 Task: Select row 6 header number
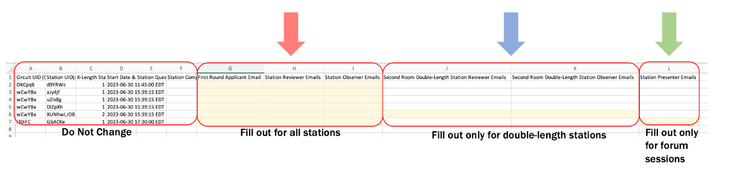tap(10, 114)
